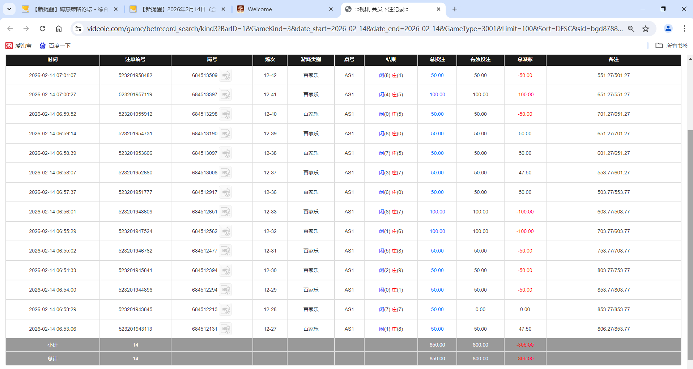Open the 爱淘宝 bookmark
The height and width of the screenshot is (369, 693).
pyautogui.click(x=19, y=46)
